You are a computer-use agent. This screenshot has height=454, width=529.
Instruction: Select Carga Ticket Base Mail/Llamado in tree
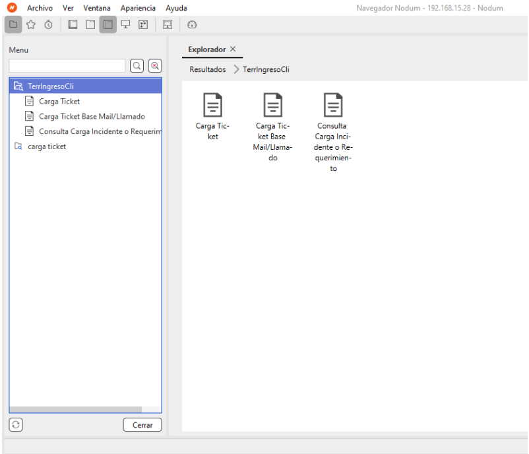[92, 116]
